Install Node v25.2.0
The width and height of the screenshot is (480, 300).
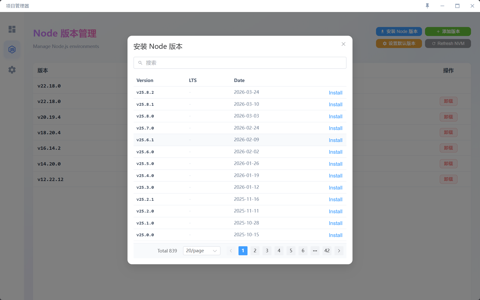[x=335, y=211]
